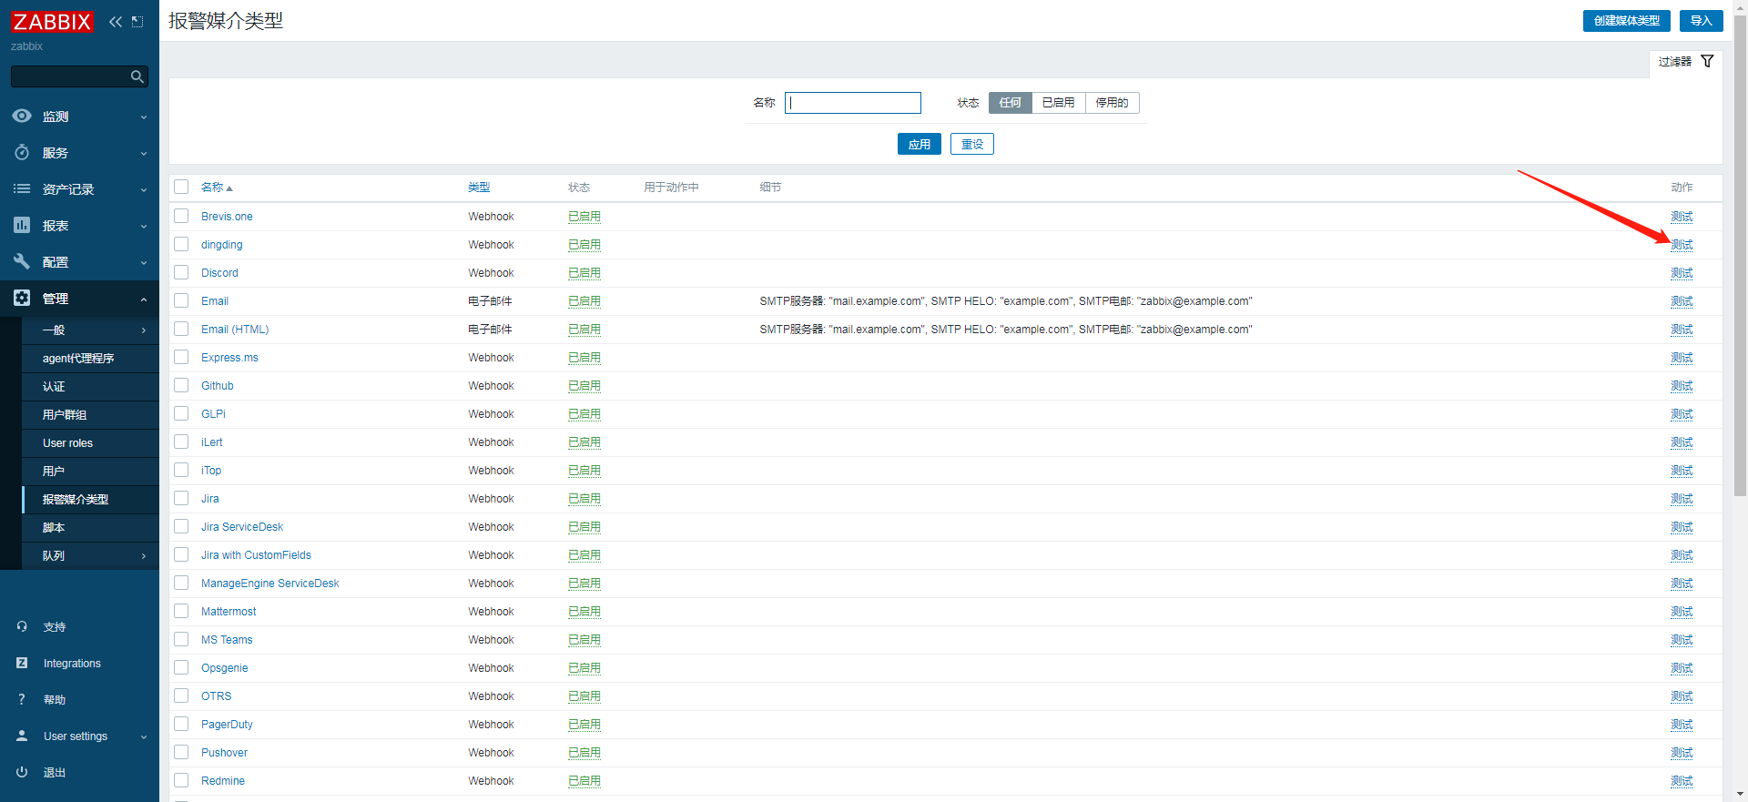The height and width of the screenshot is (802, 1748).
Task: Click the sidebar search box
Action: tap(79, 76)
